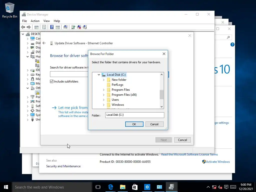This screenshot has width=256, height=192.
Task: Toggle Include subfolders checkbox
Action: (x=51, y=81)
